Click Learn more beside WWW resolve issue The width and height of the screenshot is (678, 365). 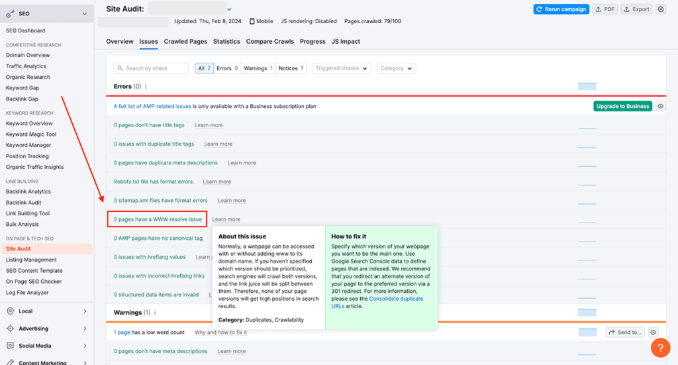click(x=226, y=219)
